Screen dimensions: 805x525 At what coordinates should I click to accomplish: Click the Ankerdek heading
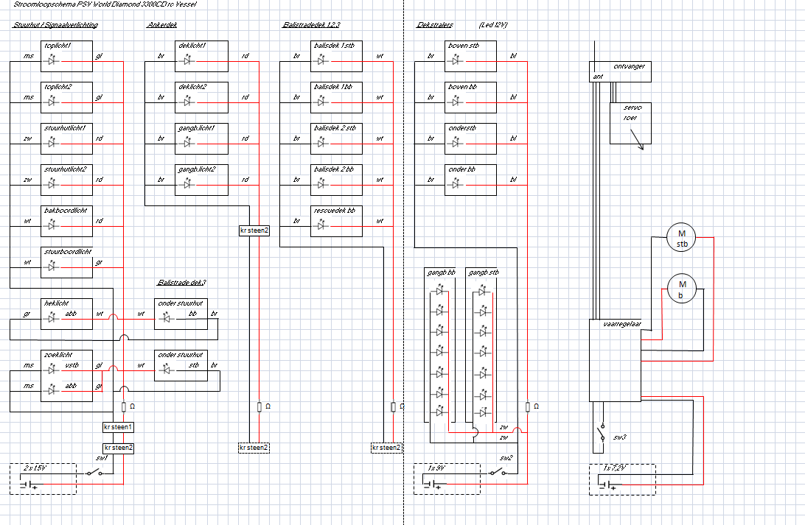click(x=161, y=24)
